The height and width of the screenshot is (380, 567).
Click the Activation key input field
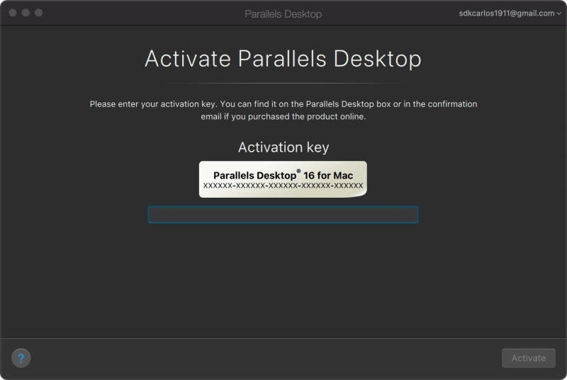coord(283,215)
